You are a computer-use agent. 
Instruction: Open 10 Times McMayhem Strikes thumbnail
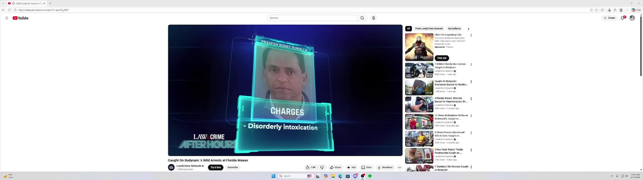(419, 121)
